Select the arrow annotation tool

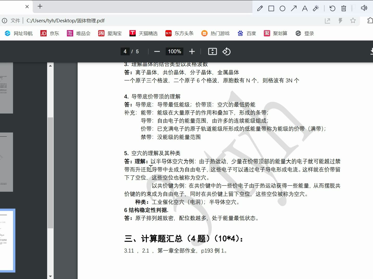click(294, 8)
